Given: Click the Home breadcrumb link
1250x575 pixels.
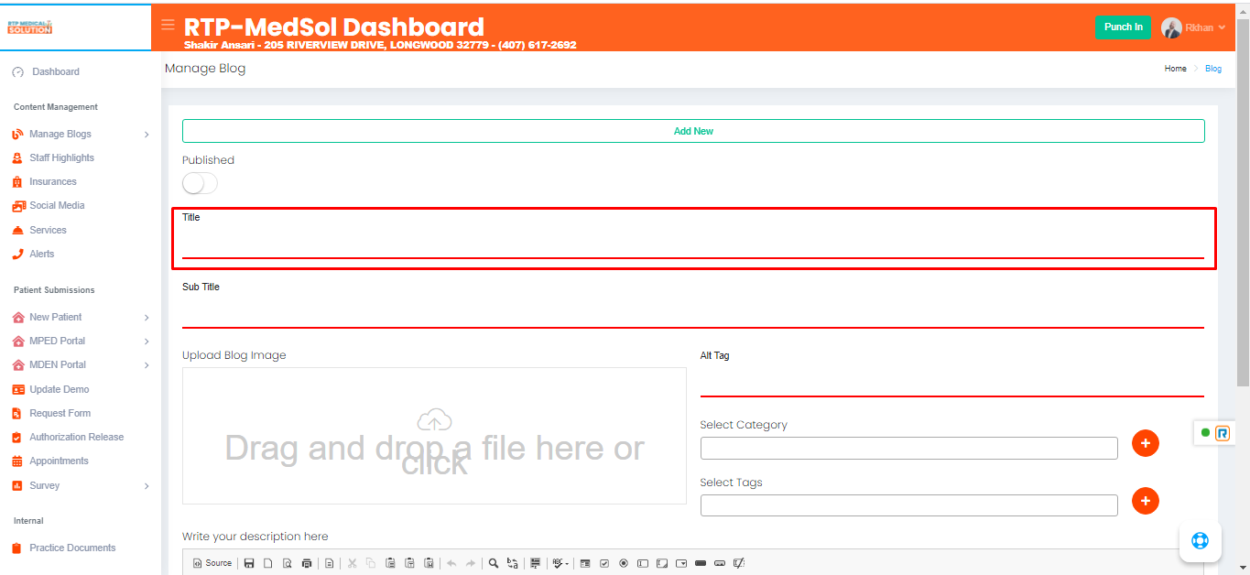Looking at the screenshot, I should click(x=1176, y=69).
